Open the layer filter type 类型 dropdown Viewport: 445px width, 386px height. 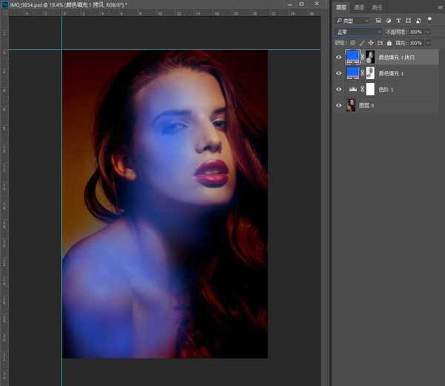coord(352,21)
